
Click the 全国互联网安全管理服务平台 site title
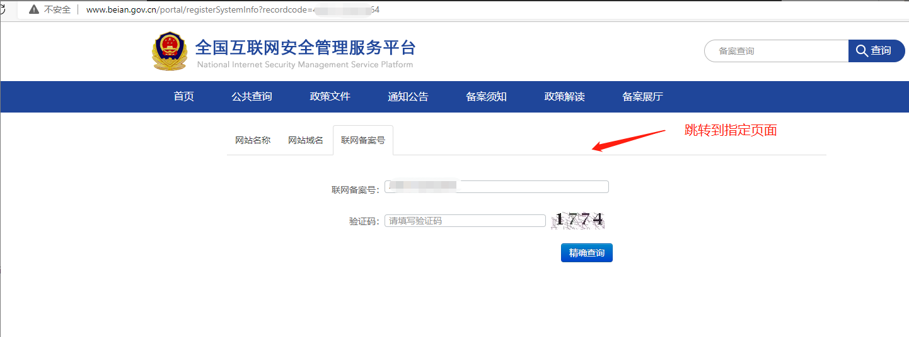tap(305, 48)
